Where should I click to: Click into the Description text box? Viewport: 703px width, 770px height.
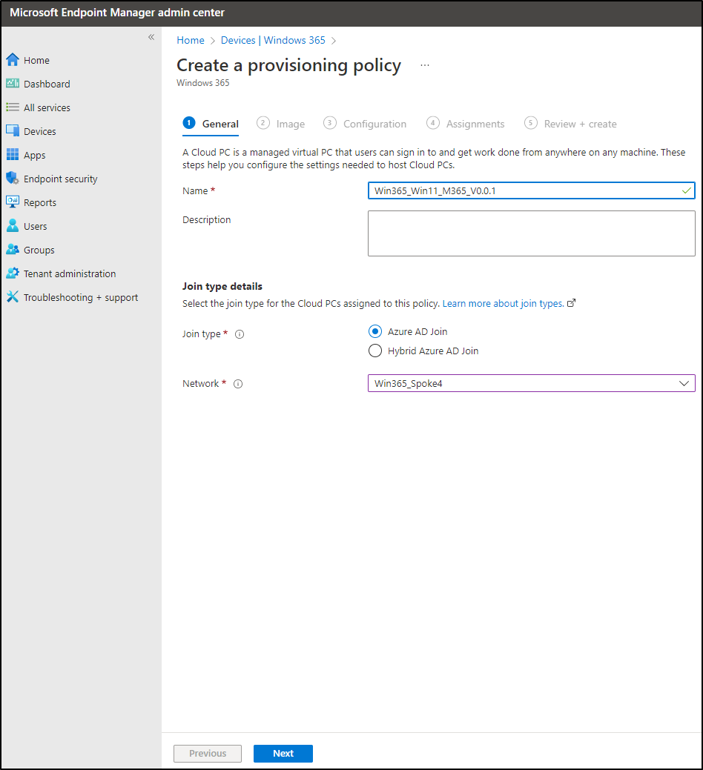pos(532,233)
